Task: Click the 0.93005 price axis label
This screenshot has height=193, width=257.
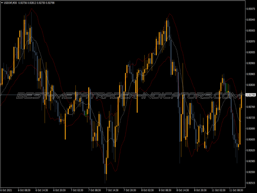Action: point(250,30)
